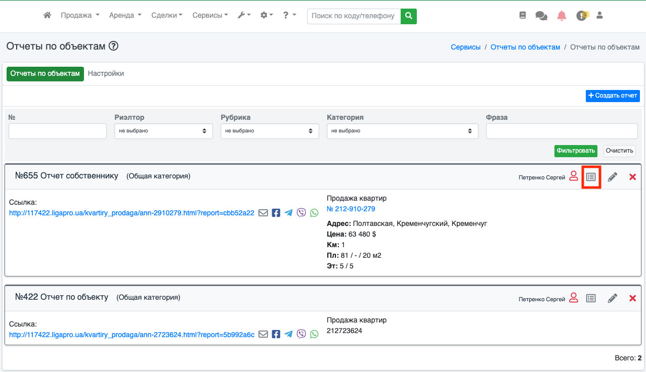This screenshot has width=646, height=372.
Task: Focus the Фраза filter input field
Action: [562, 131]
